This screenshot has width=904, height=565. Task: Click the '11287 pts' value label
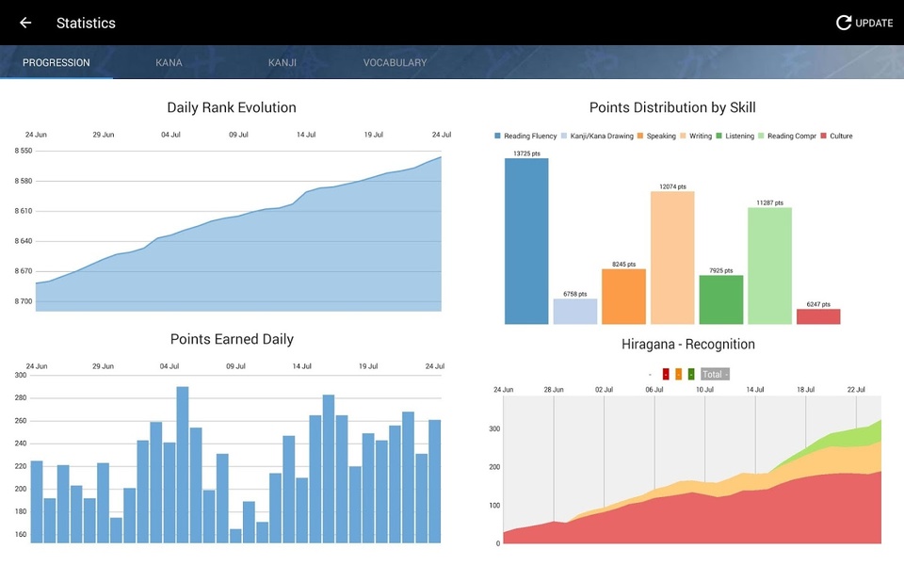point(769,203)
